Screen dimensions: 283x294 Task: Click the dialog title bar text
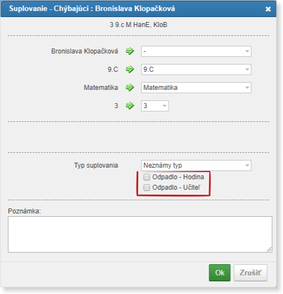coord(92,9)
